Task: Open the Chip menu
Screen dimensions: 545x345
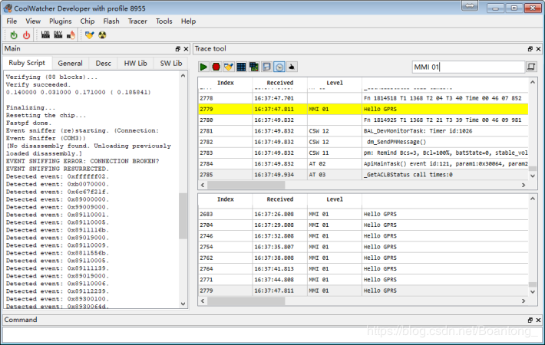Action: click(88, 21)
